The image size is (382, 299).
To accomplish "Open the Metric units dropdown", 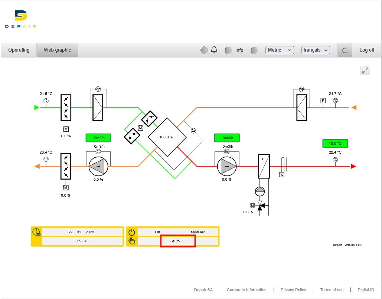I will click(x=280, y=50).
